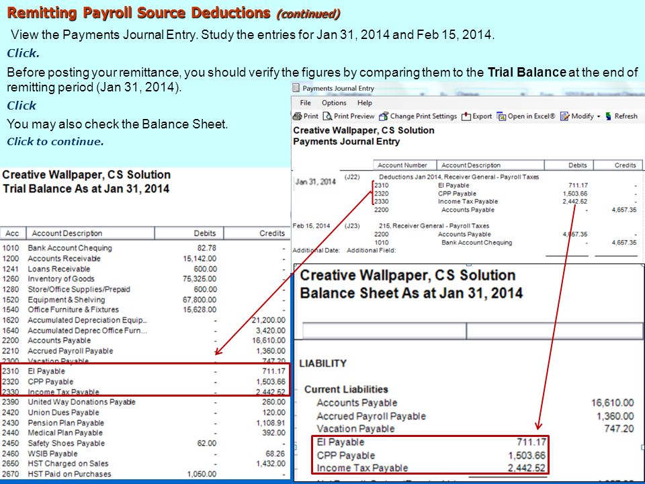
Task: Expand the Modify dropdown arrow
Action: click(x=599, y=117)
